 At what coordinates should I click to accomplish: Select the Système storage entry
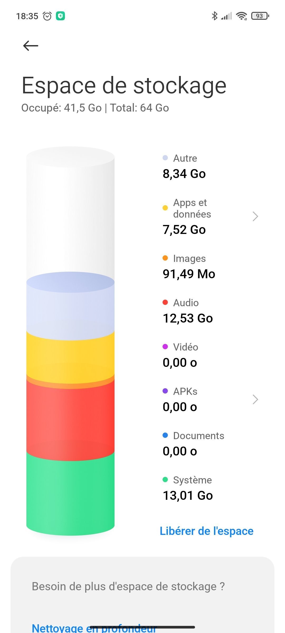tap(188, 488)
